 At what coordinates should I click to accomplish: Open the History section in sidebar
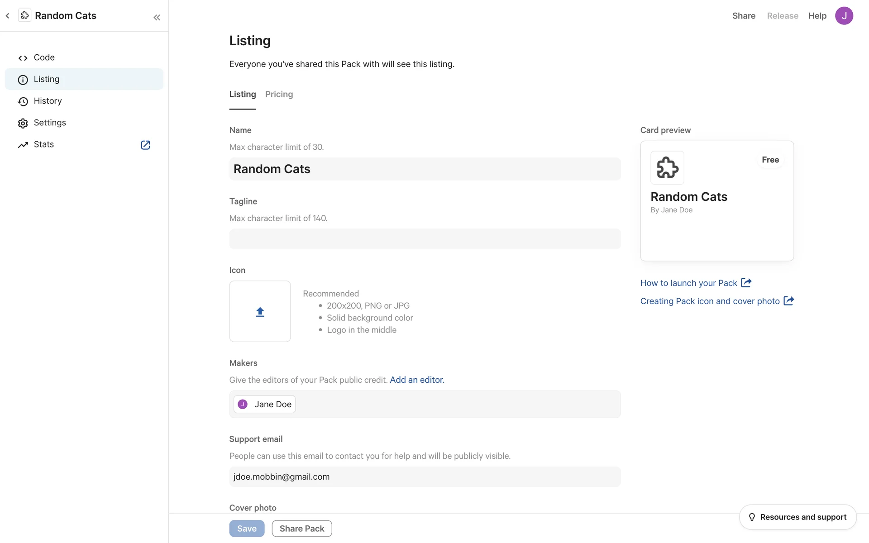tap(48, 101)
